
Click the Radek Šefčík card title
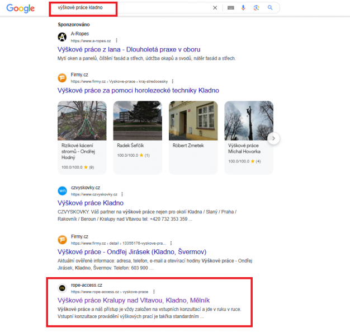(x=130, y=146)
